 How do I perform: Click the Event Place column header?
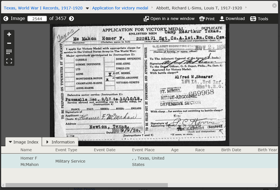coord(143,150)
